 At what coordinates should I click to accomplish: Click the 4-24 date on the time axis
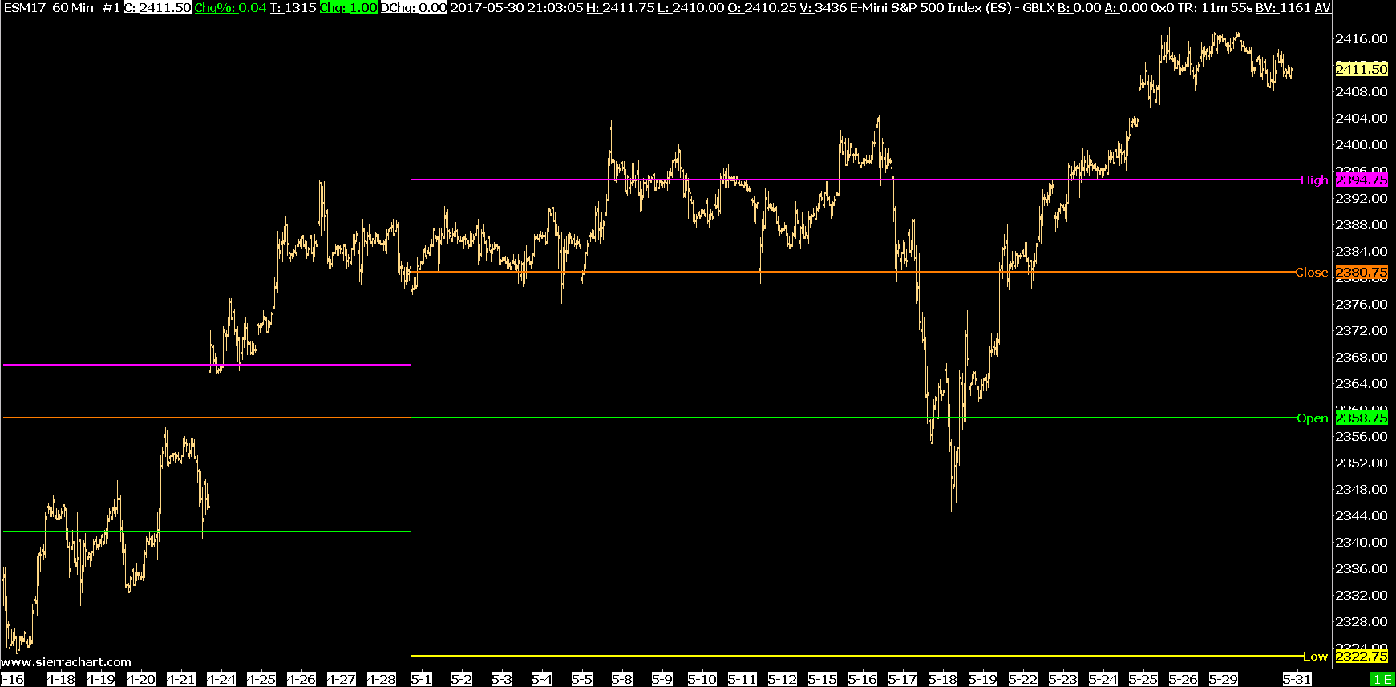[221, 679]
